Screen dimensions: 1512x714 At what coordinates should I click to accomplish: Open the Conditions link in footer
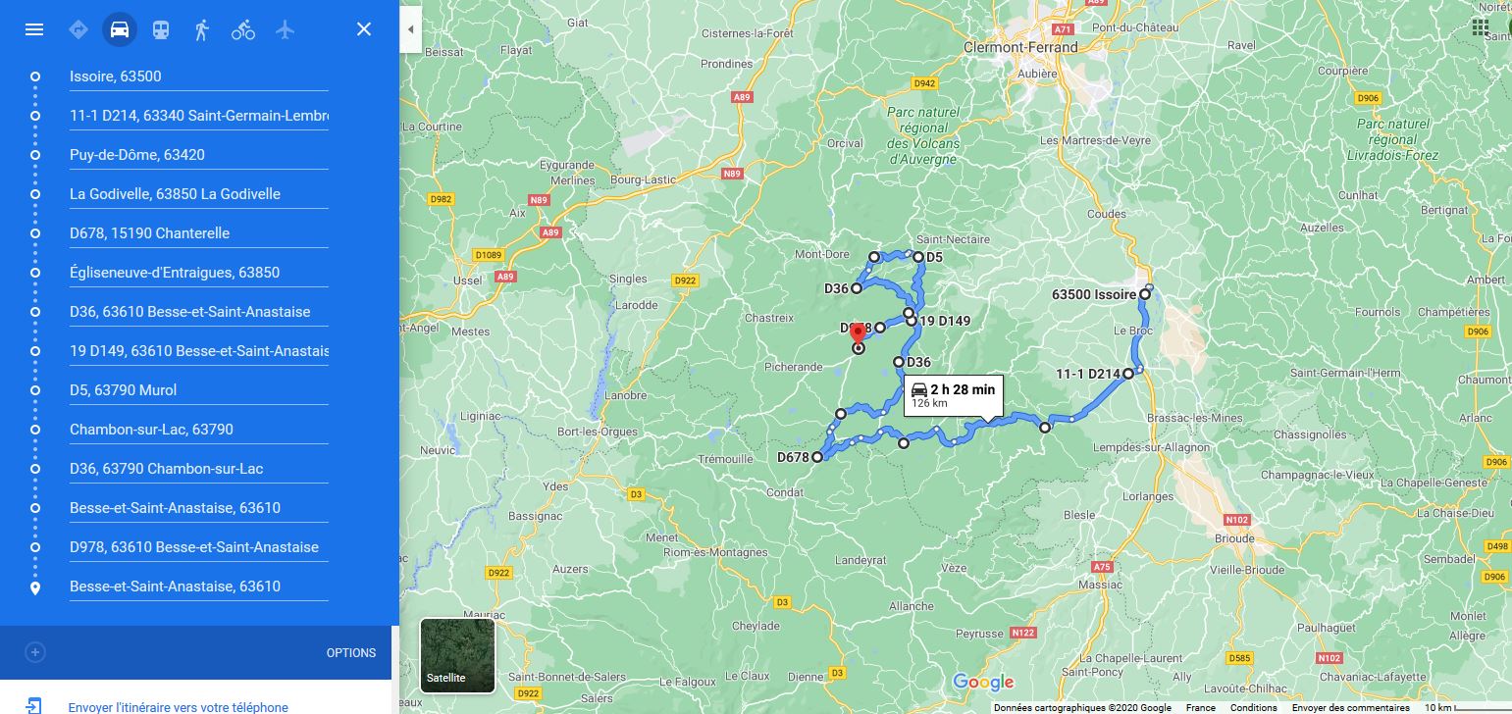click(1254, 707)
